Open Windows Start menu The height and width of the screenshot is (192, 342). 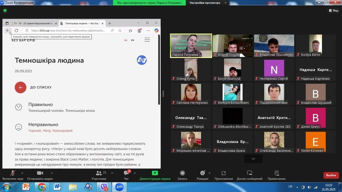[6, 187]
